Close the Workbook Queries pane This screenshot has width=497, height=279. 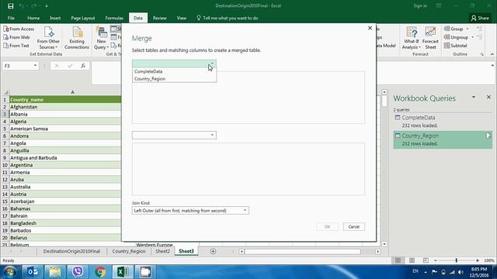pyautogui.click(x=488, y=97)
